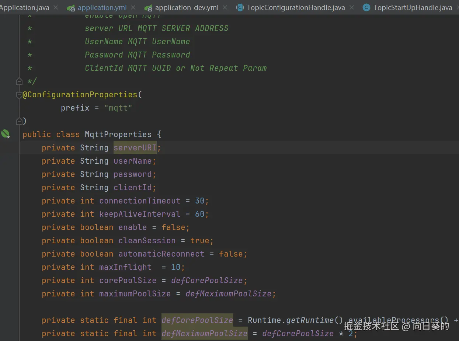Click the enable boolean field name
This screenshot has width=459, height=341.
pos(133,227)
